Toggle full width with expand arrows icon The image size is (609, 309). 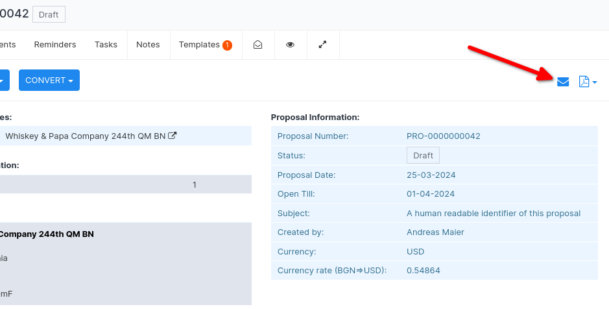coord(323,45)
